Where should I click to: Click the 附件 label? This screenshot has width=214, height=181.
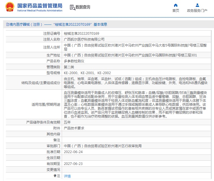(57, 128)
